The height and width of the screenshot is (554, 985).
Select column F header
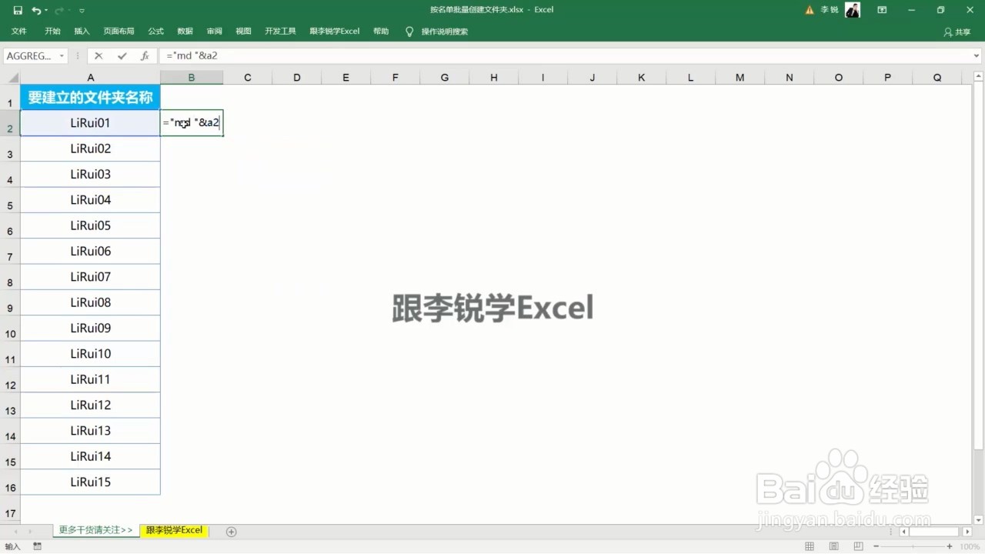[x=395, y=78]
